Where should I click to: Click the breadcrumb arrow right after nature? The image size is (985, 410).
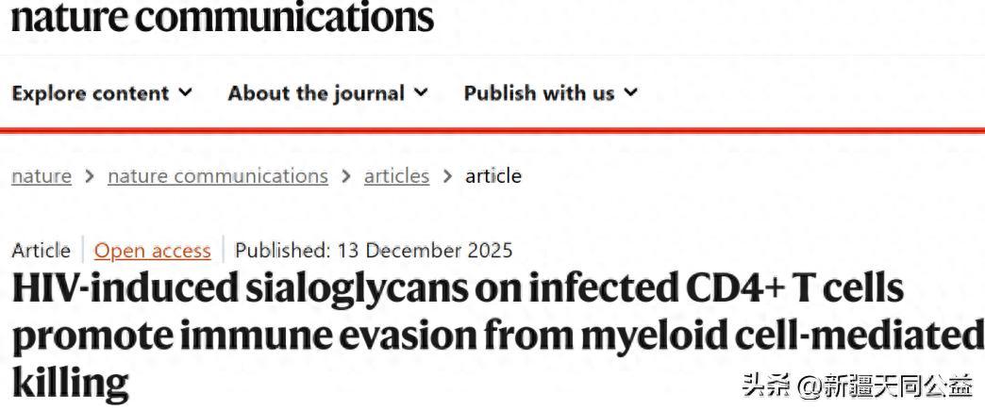[90, 176]
